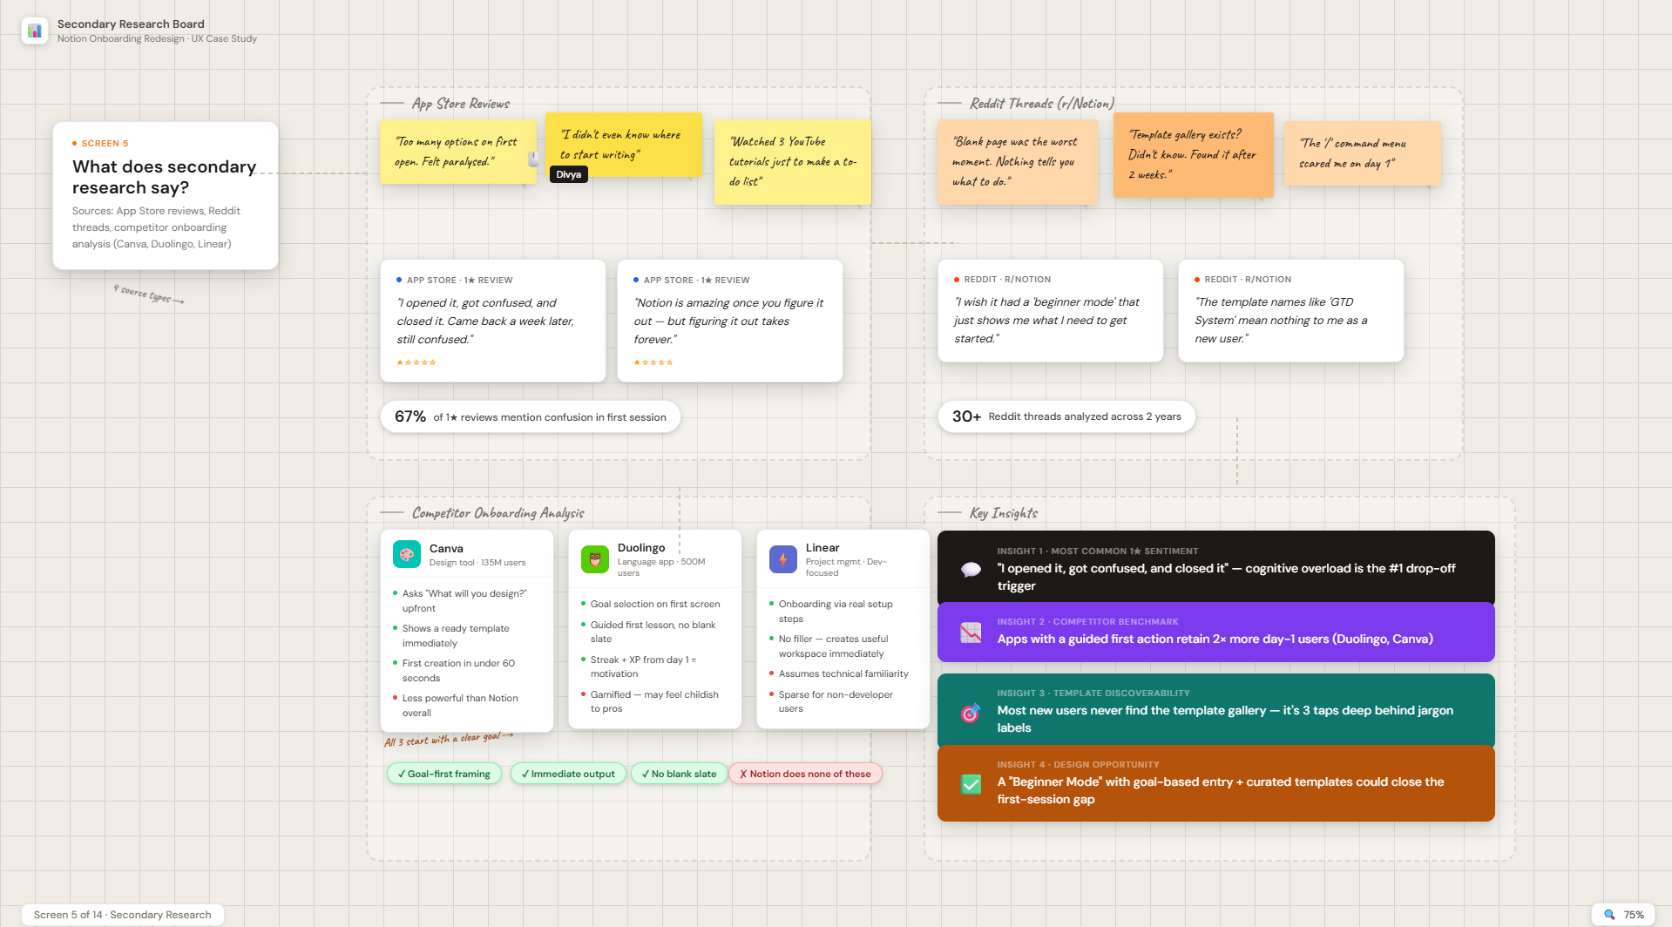Select the 'Template gallery exists?' orange sticky
This screenshot has height=927, width=1672.
[x=1194, y=155]
